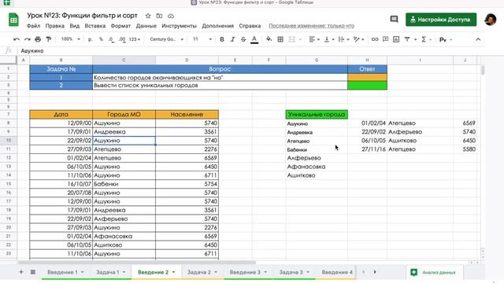
Task: Select the orange Ответ cell in row 2
Action: [x=367, y=77]
